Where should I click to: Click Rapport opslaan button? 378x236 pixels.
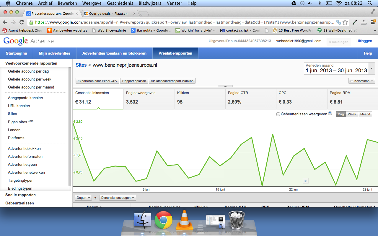coord(134,81)
